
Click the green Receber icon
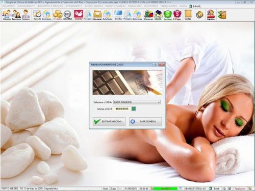click(167, 15)
